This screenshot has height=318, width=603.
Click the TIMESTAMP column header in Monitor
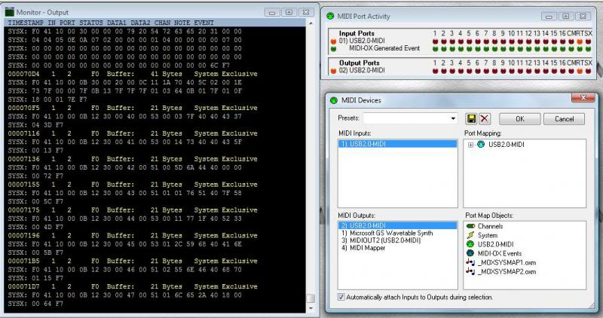click(26, 23)
